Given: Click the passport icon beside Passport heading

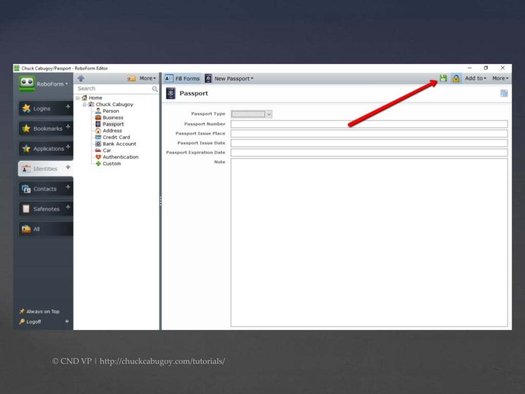Looking at the screenshot, I should tap(171, 93).
